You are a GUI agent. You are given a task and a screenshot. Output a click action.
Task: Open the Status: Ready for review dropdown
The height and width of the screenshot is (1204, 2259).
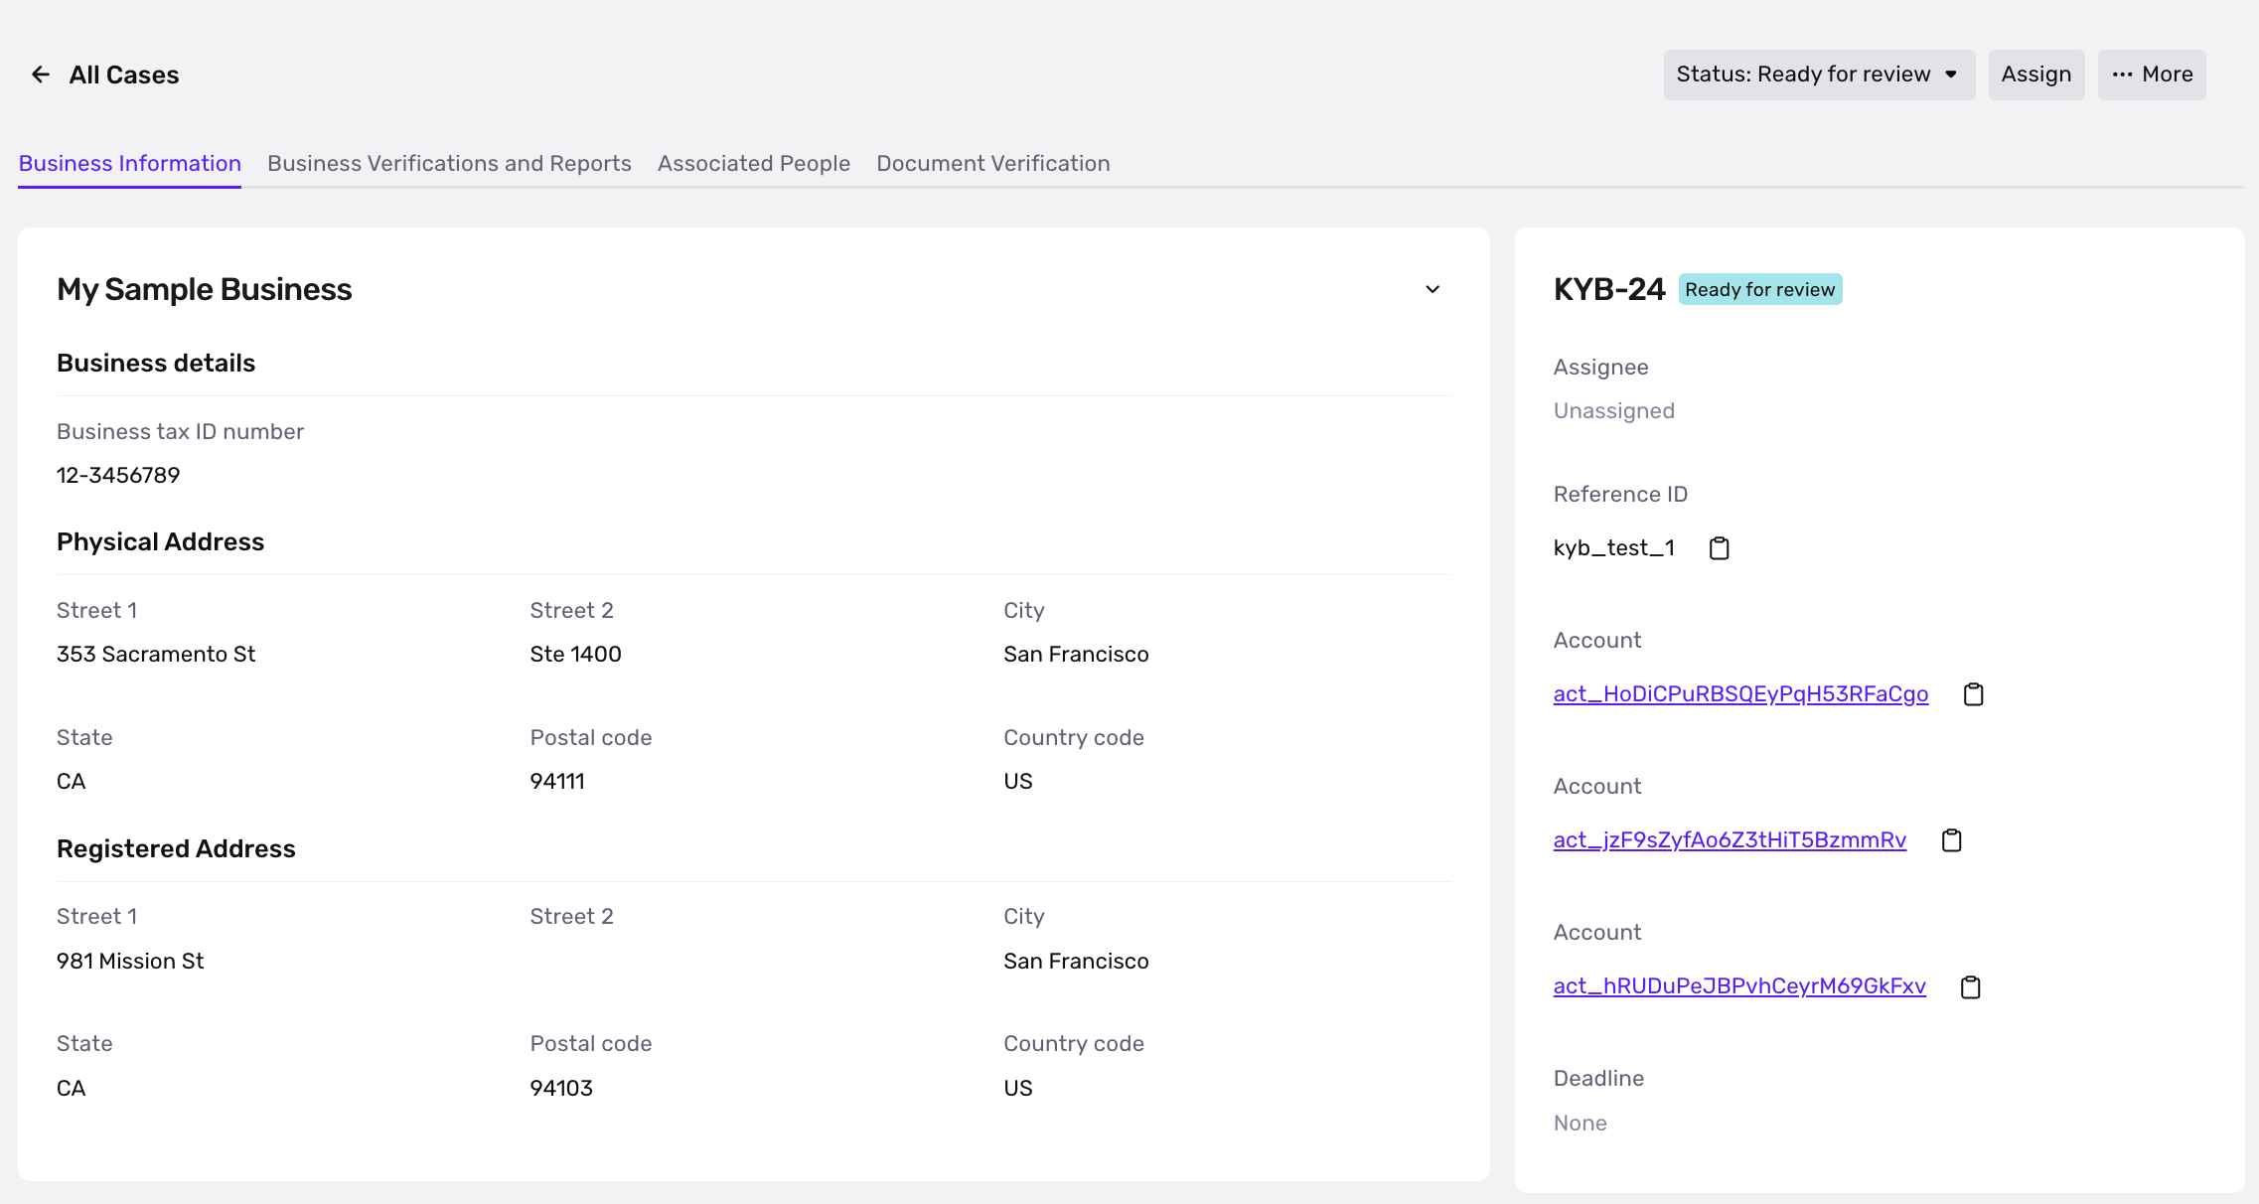click(x=1803, y=75)
